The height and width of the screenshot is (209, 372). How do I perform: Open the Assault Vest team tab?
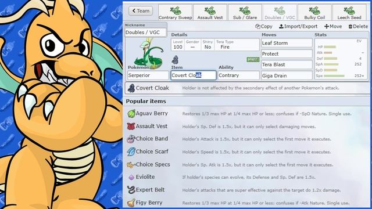tap(210, 13)
